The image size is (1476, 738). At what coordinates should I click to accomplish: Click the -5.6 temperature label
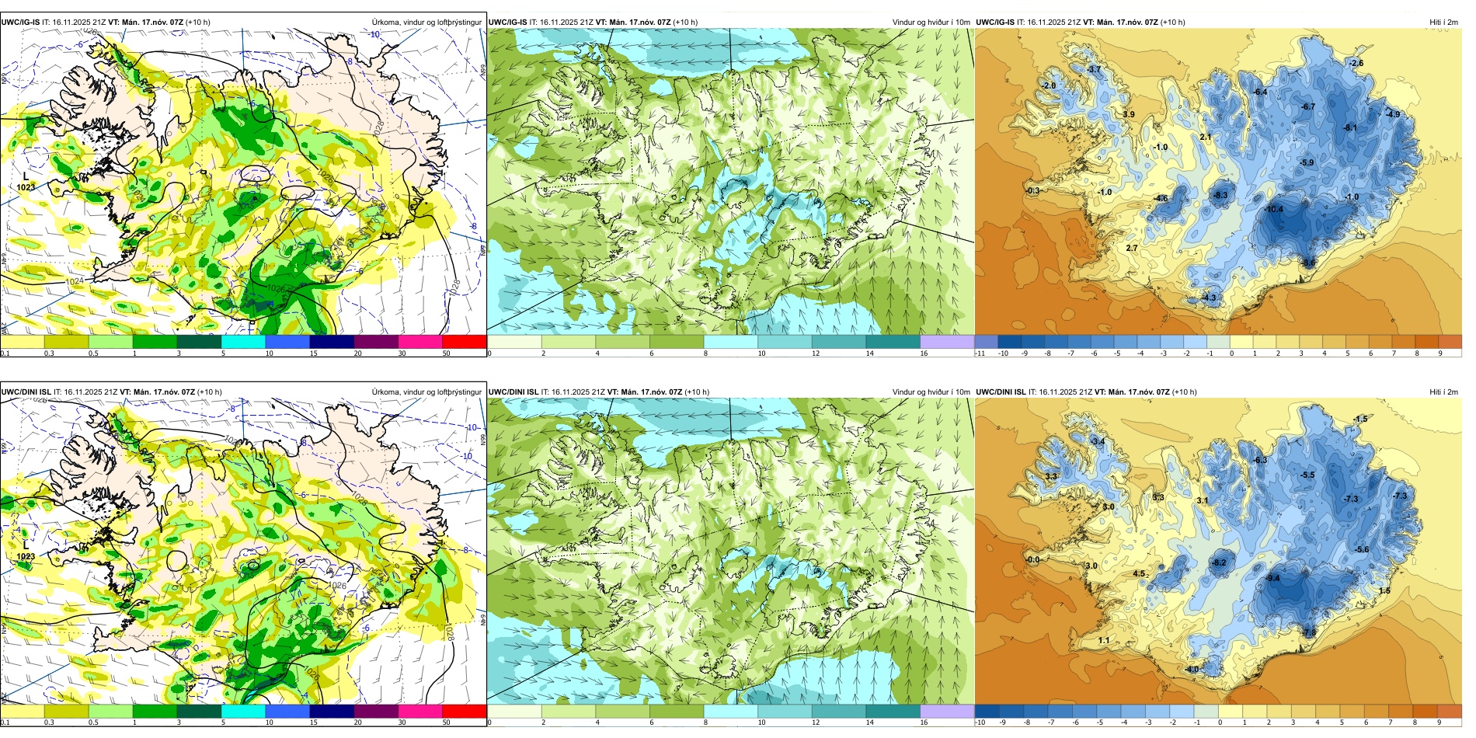pos(1362,549)
